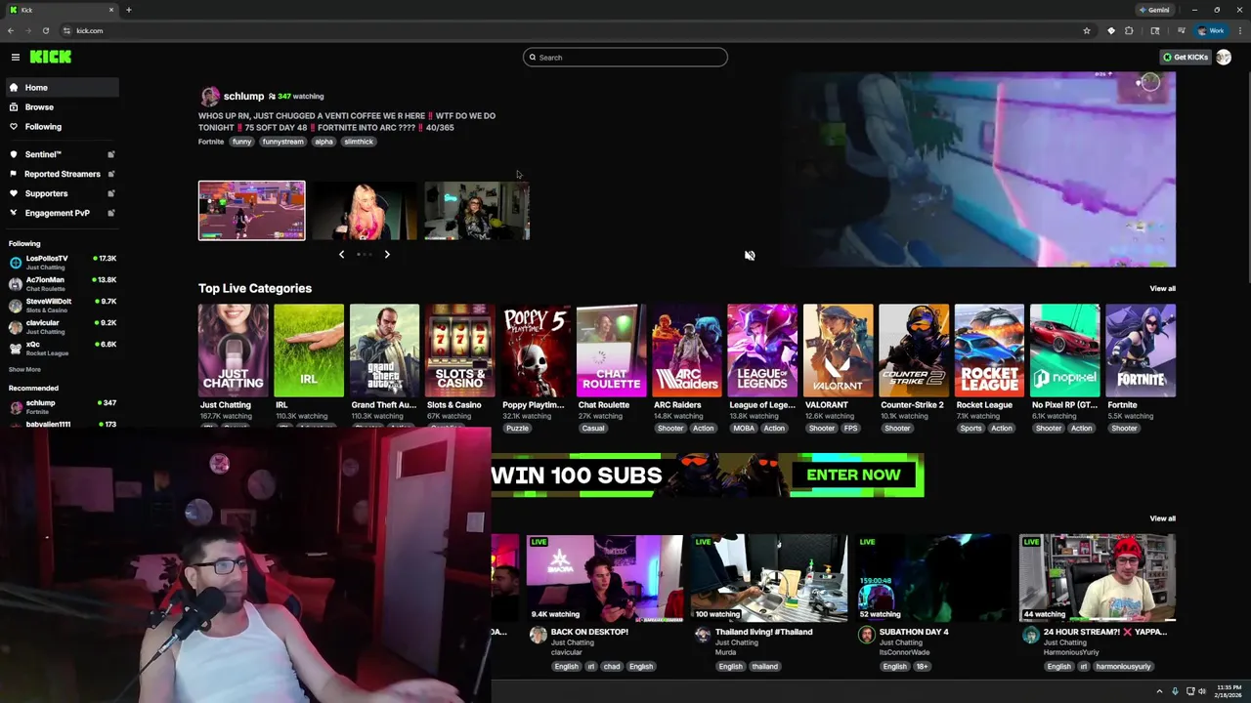Select the funny tag

tap(241, 142)
